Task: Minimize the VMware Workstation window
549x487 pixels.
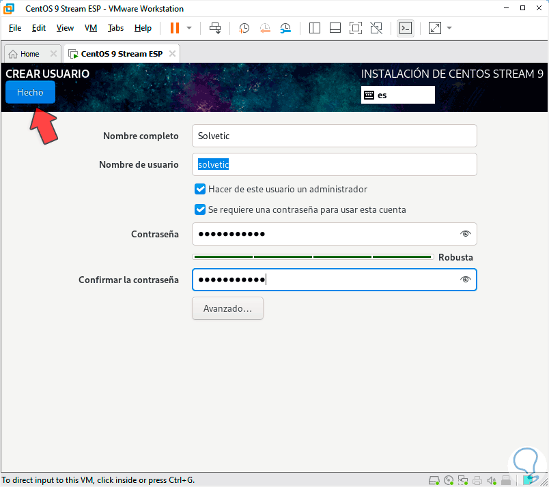Action: [506, 8]
